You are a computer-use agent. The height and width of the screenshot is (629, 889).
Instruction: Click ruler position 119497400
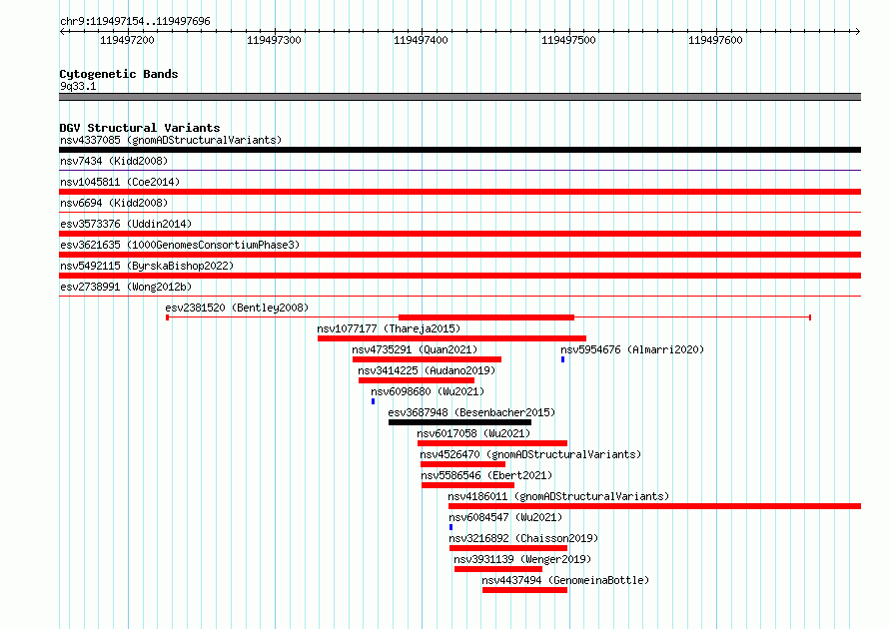pos(421,40)
